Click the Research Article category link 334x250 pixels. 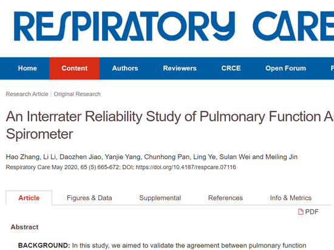(27, 94)
